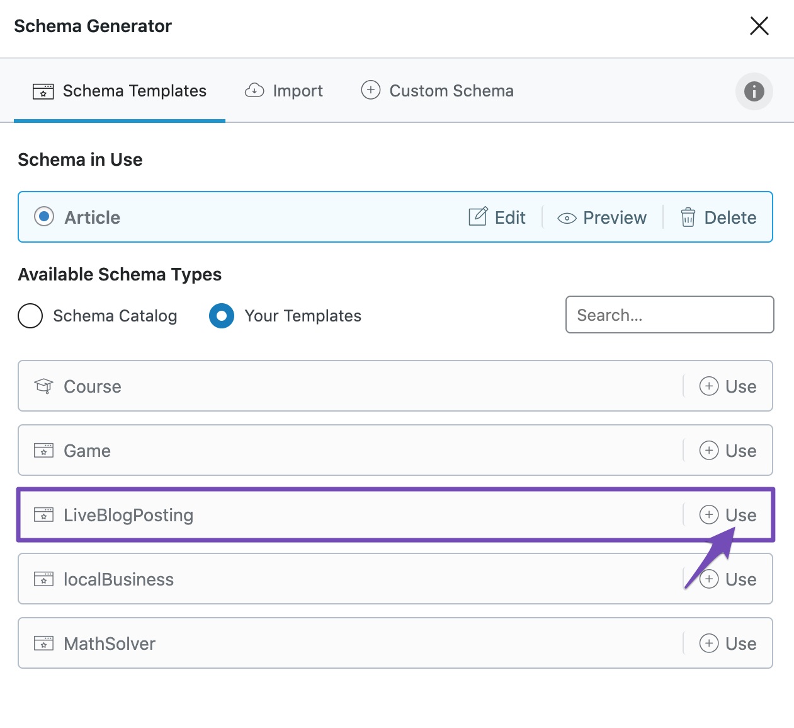Open the Import tab
This screenshot has height=728, width=794.
(284, 91)
